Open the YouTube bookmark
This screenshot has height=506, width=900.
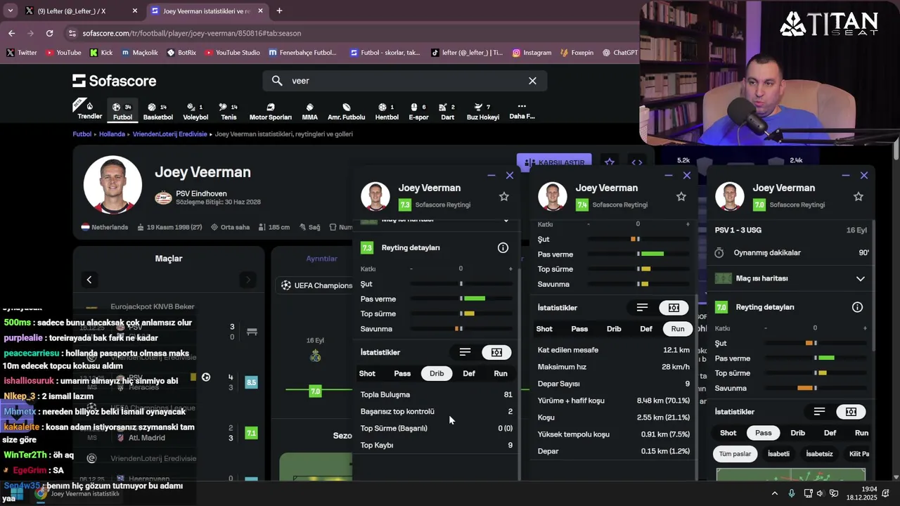pyautogui.click(x=63, y=53)
